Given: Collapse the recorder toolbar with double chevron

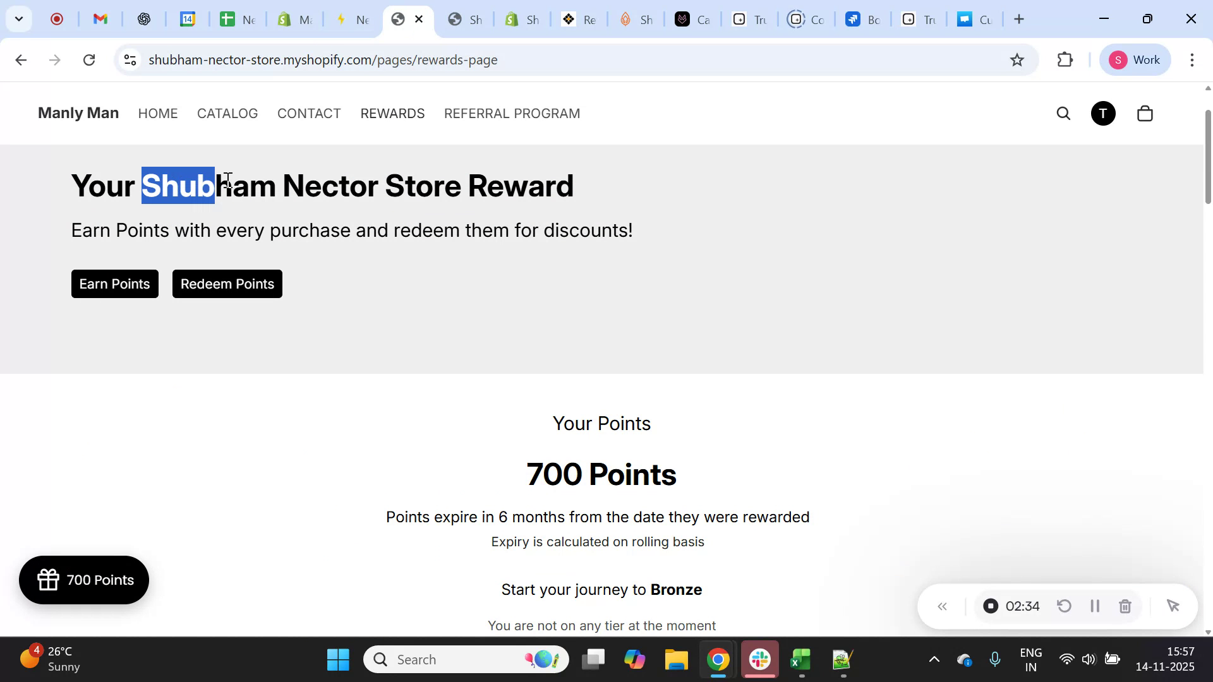Looking at the screenshot, I should (942, 607).
